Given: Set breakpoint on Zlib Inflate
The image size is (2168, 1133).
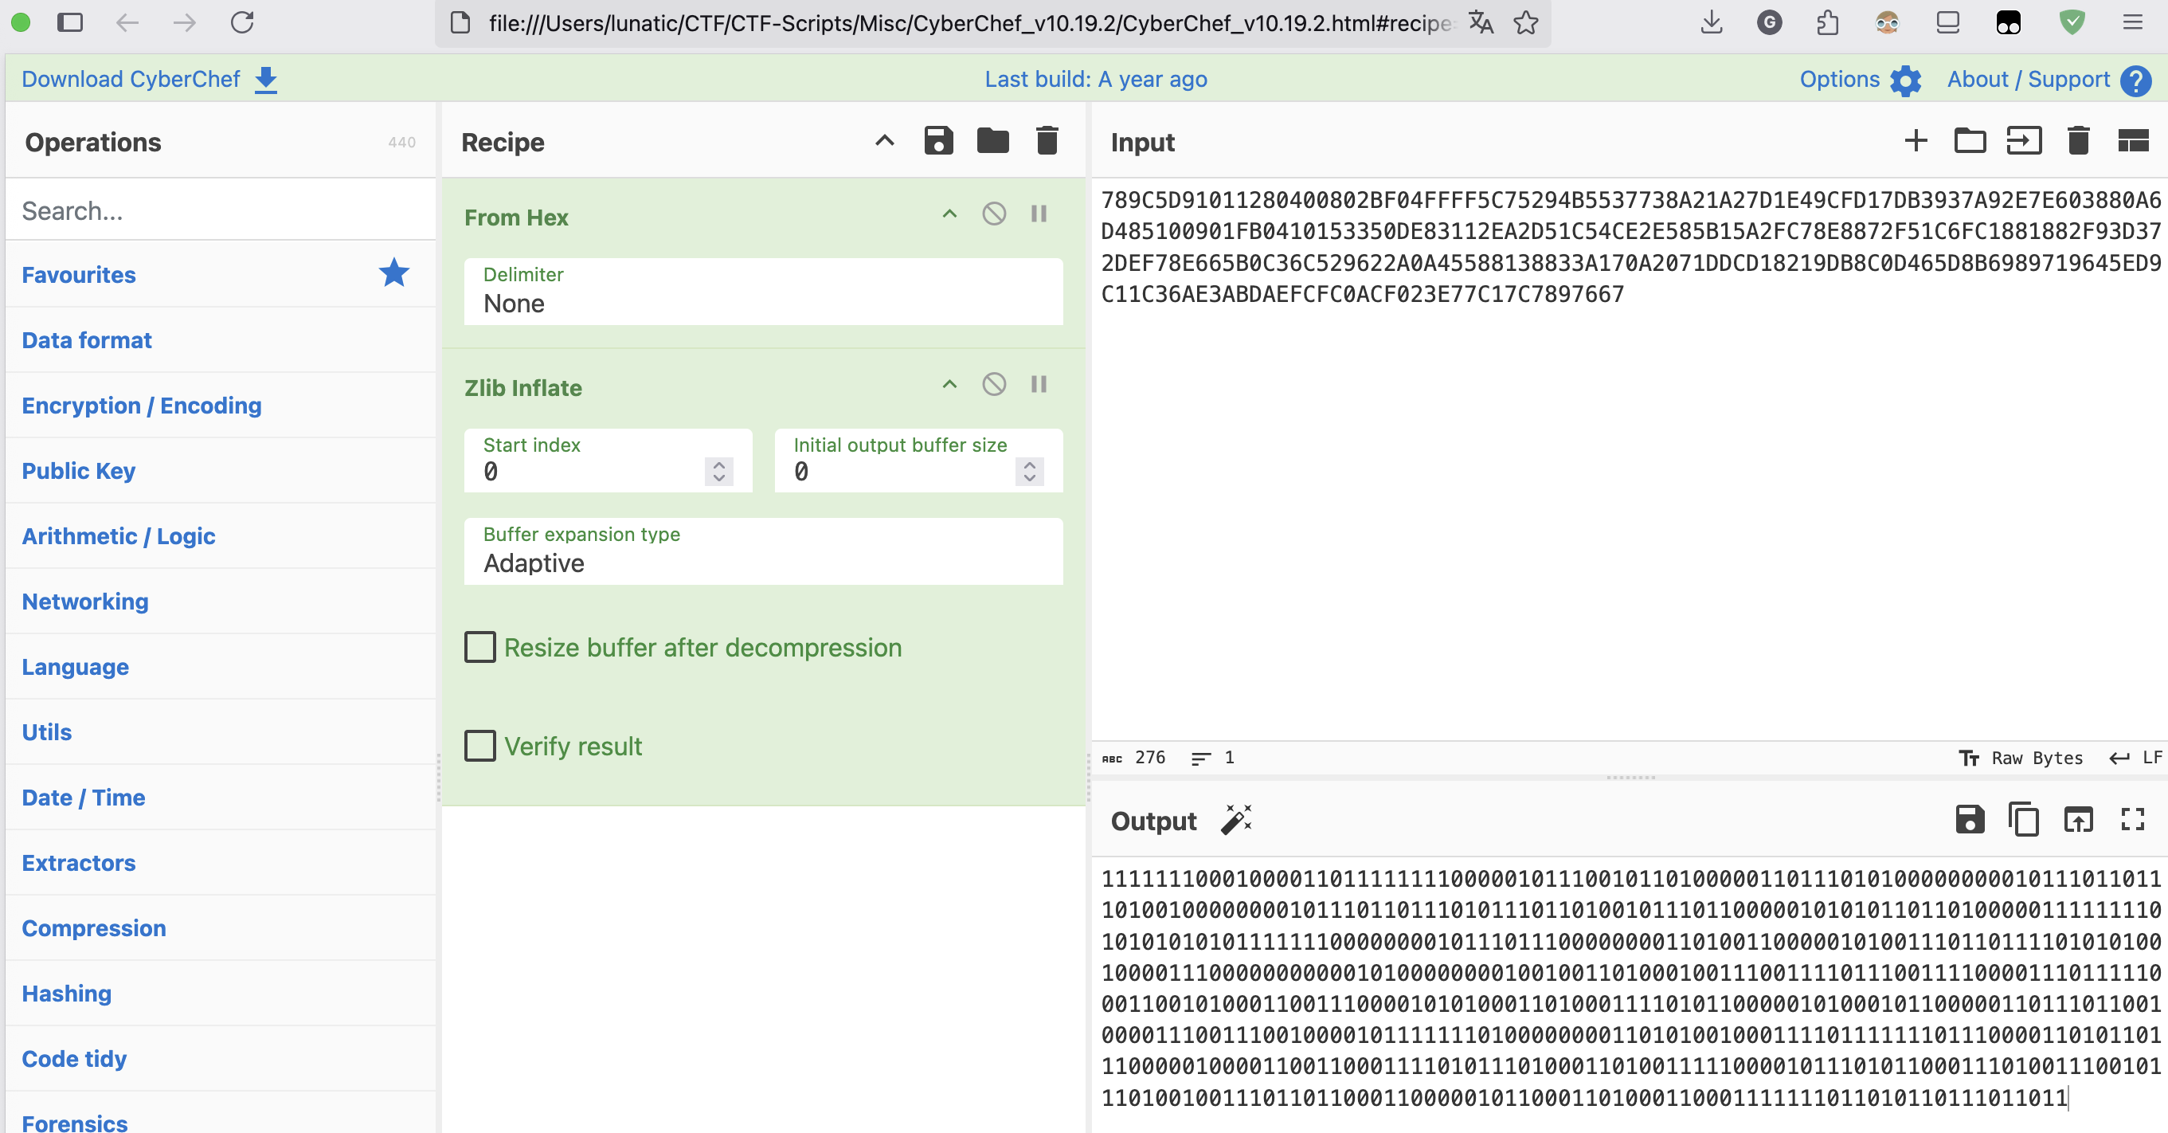Looking at the screenshot, I should click(1039, 385).
